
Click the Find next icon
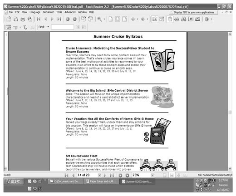coord(84,27)
